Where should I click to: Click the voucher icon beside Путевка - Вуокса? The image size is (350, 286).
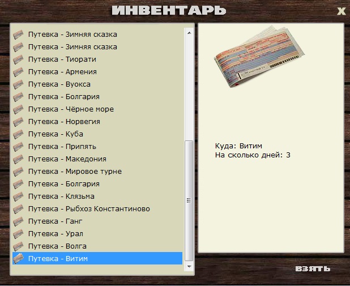(x=18, y=84)
